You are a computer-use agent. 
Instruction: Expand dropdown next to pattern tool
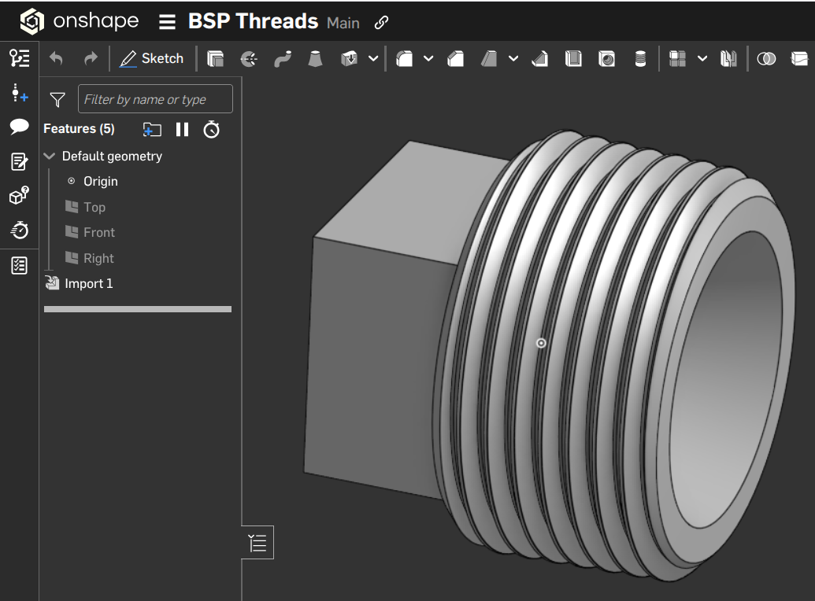702,59
